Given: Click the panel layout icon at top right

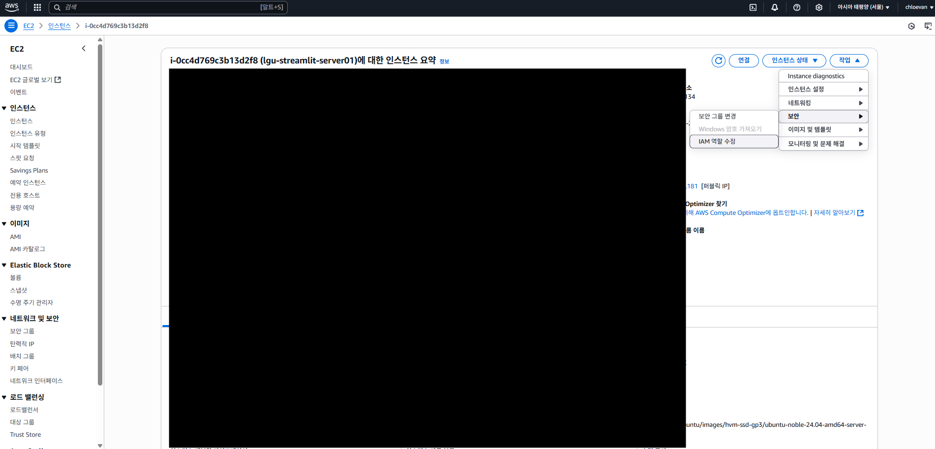Looking at the screenshot, I should coord(911,26).
